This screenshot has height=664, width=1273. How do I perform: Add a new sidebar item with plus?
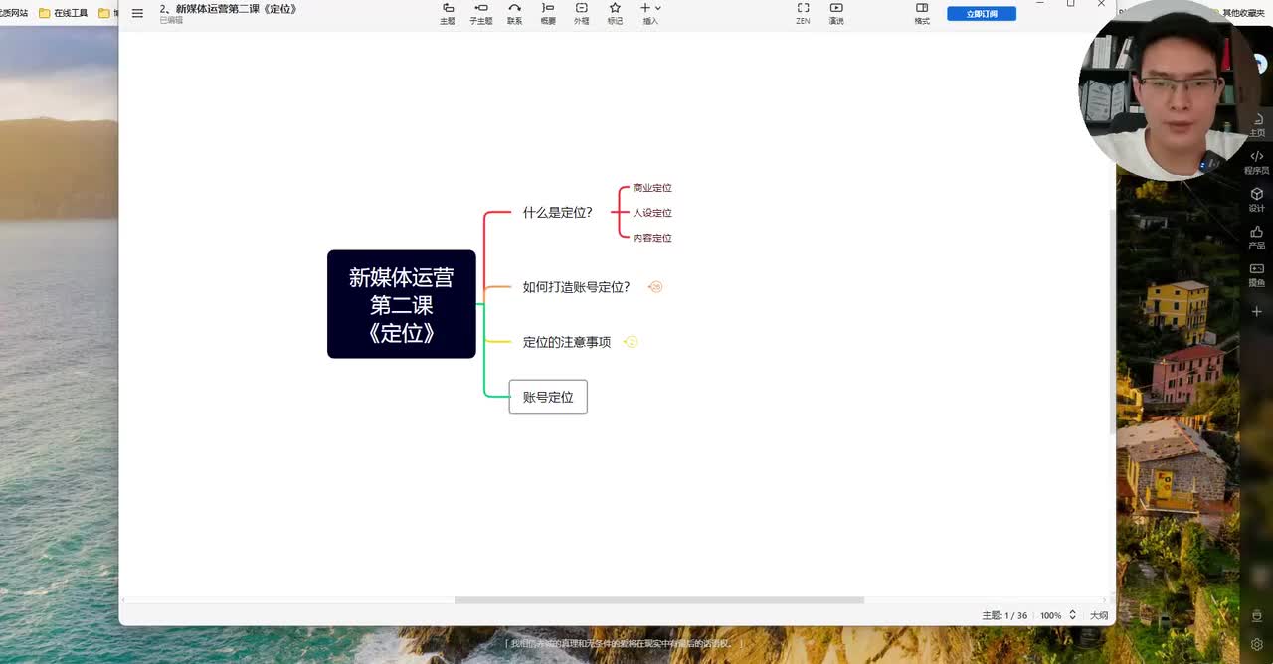pos(1257,311)
